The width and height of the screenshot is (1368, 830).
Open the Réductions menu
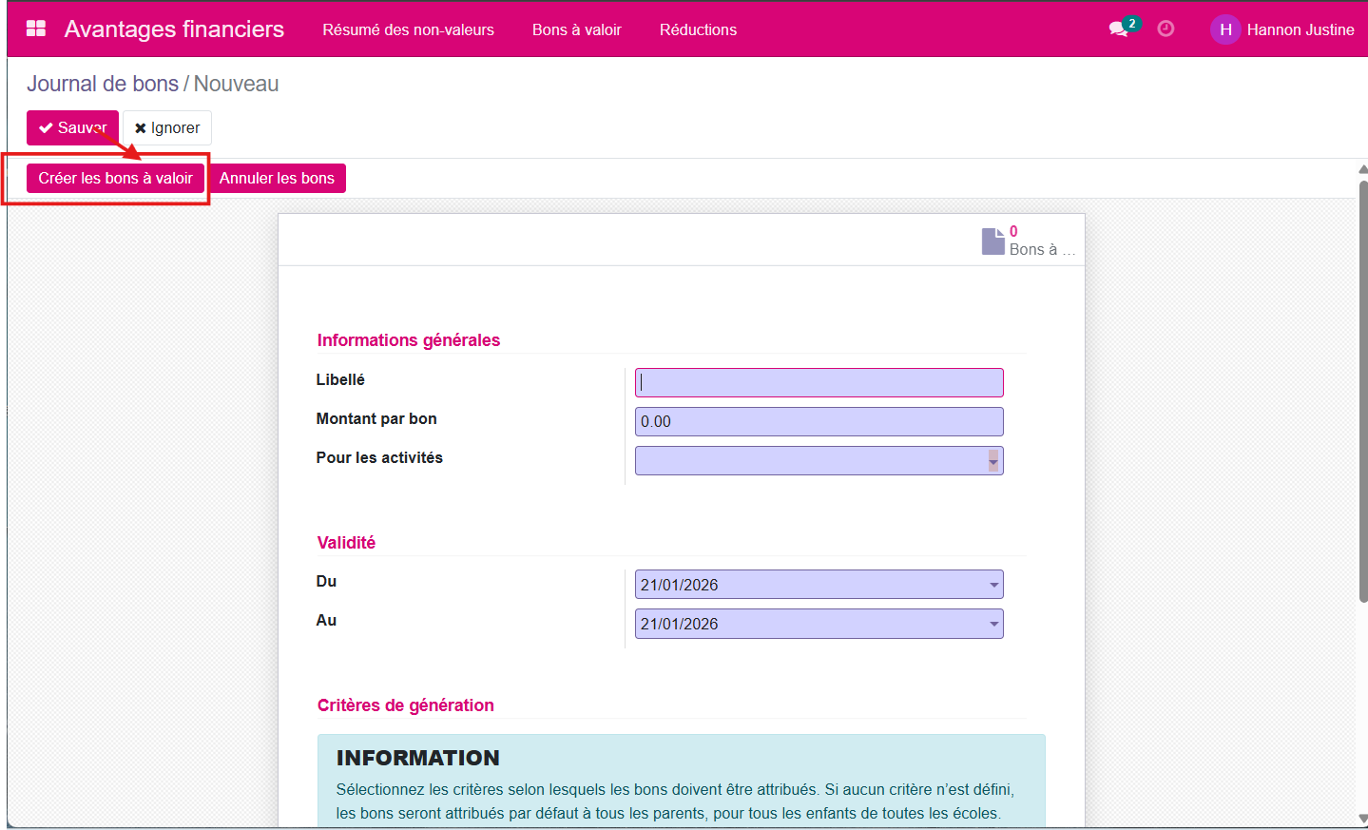(x=698, y=29)
